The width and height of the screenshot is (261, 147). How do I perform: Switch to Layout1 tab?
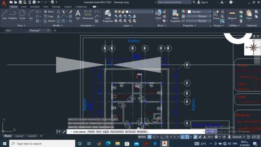coord(19,136)
